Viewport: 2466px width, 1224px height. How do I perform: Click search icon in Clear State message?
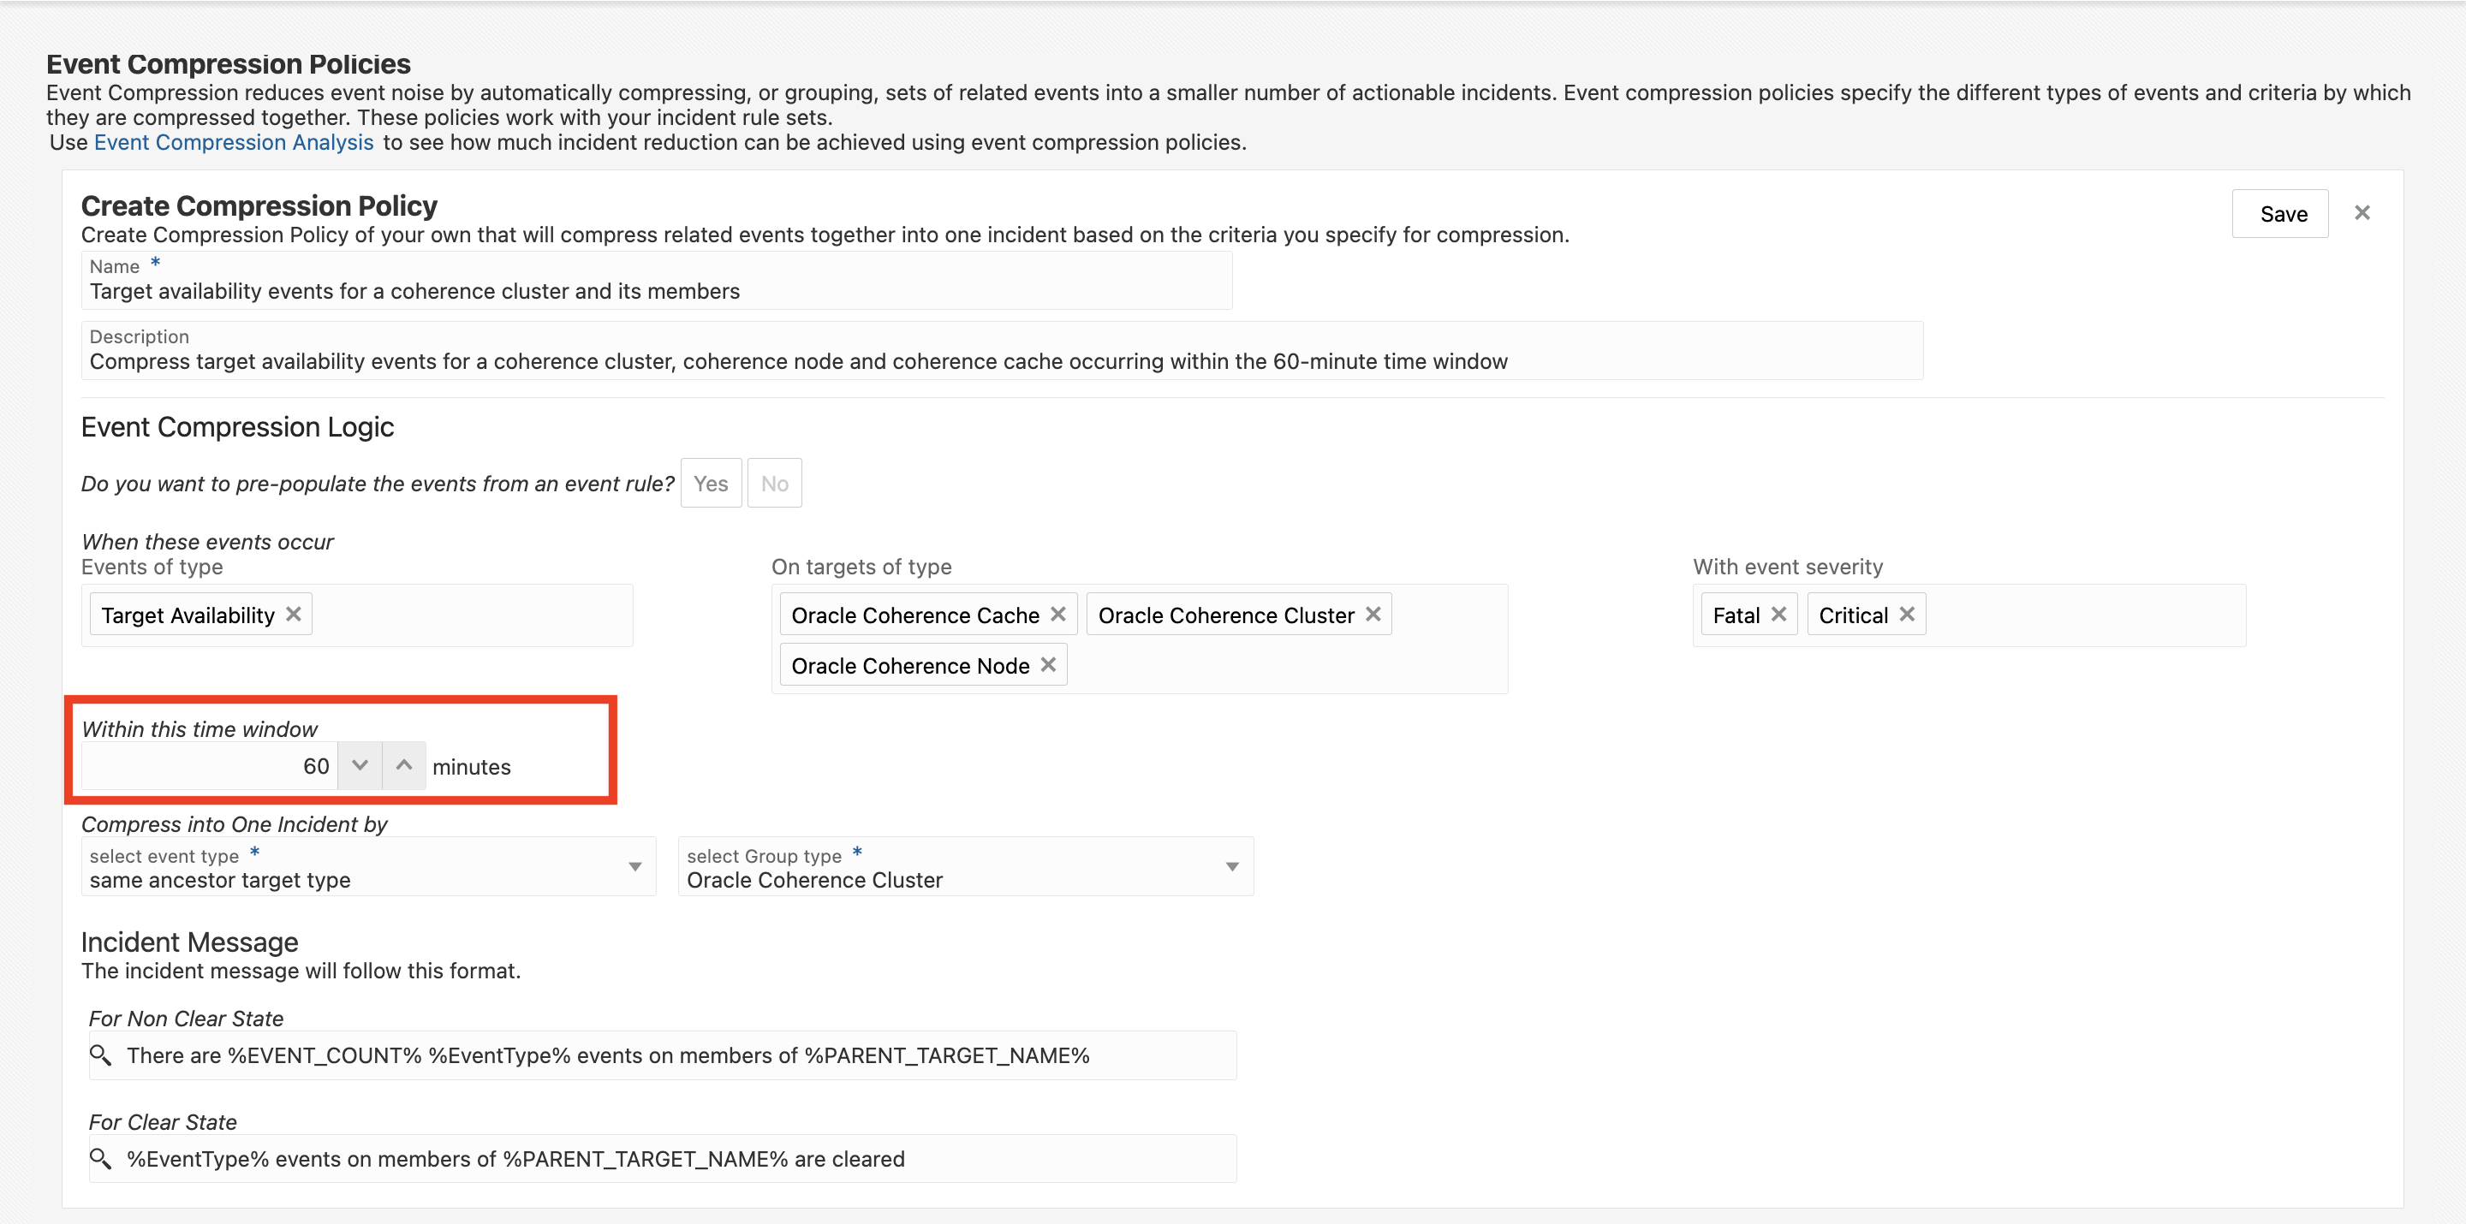coord(100,1159)
